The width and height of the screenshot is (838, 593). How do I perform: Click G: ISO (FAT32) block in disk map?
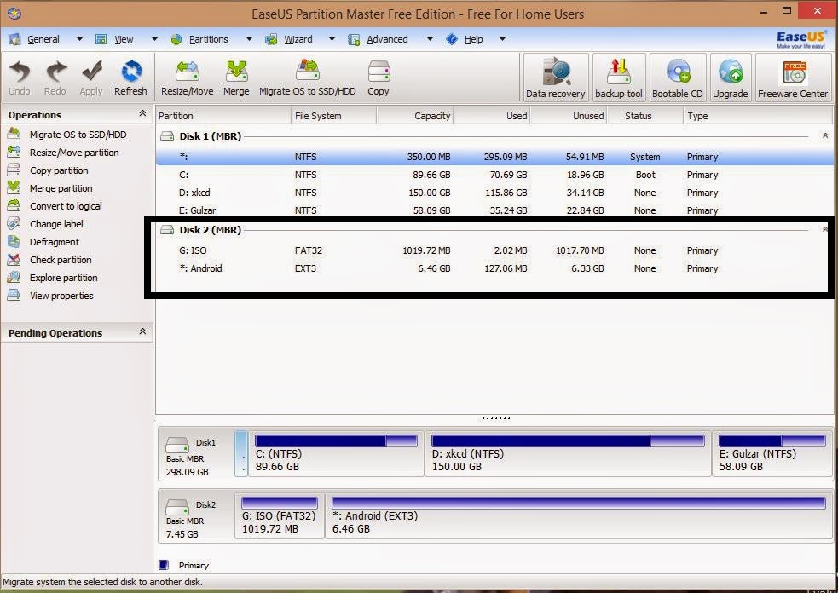(x=280, y=516)
